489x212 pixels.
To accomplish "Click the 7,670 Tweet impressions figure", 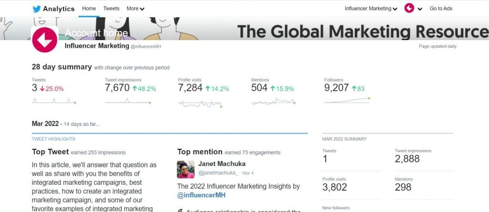I will [117, 88].
